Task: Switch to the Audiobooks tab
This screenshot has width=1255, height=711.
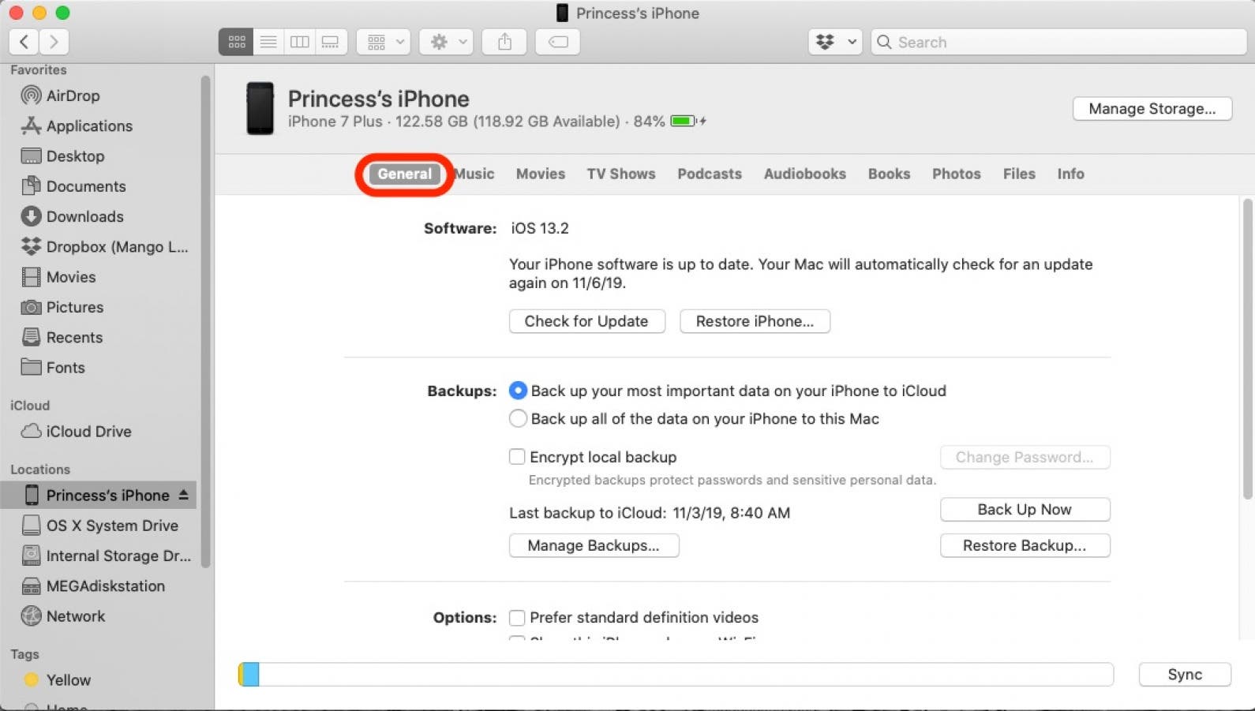Action: click(x=805, y=174)
